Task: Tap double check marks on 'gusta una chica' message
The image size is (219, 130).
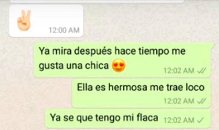Action: 202,71
